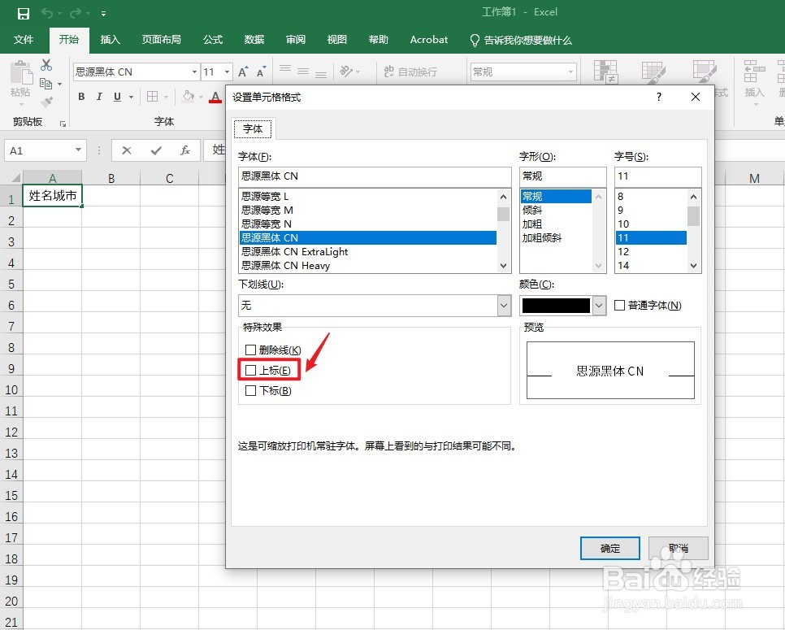Click the formula bar cancel X icon

point(127,150)
